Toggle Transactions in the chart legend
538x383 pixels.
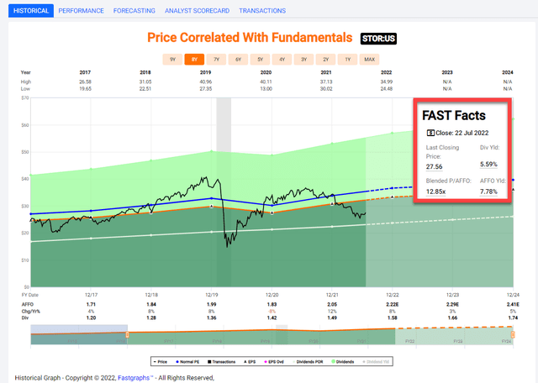pyautogui.click(x=222, y=362)
